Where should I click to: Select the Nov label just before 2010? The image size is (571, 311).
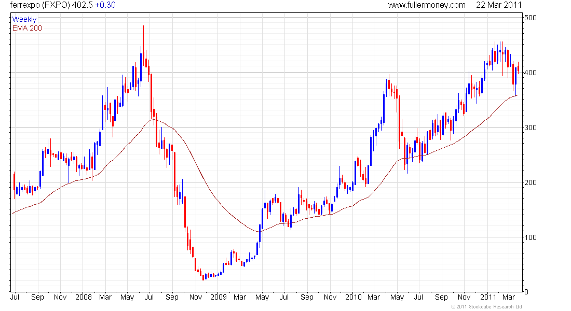pyautogui.click(x=330, y=297)
